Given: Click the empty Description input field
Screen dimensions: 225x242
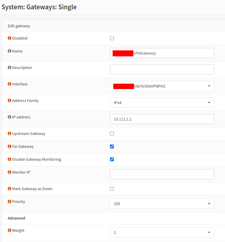Looking at the screenshot, I should tap(162, 70).
